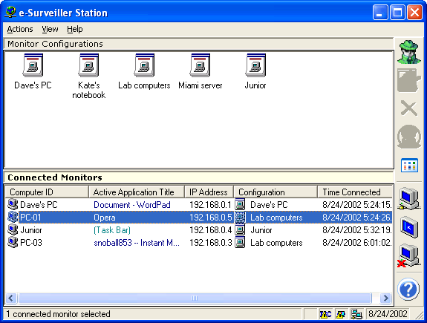This screenshot has width=427, height=323.
Task: Click the green spy agent sidebar icon
Action: 408,52
